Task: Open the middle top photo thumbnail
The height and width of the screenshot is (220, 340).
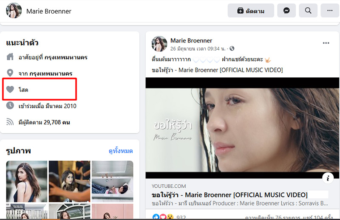Action: click(x=69, y=181)
